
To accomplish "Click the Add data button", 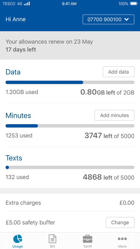I will tap(119, 72).
